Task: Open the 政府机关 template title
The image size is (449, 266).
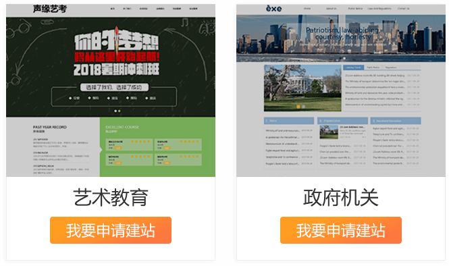Action: (x=341, y=197)
